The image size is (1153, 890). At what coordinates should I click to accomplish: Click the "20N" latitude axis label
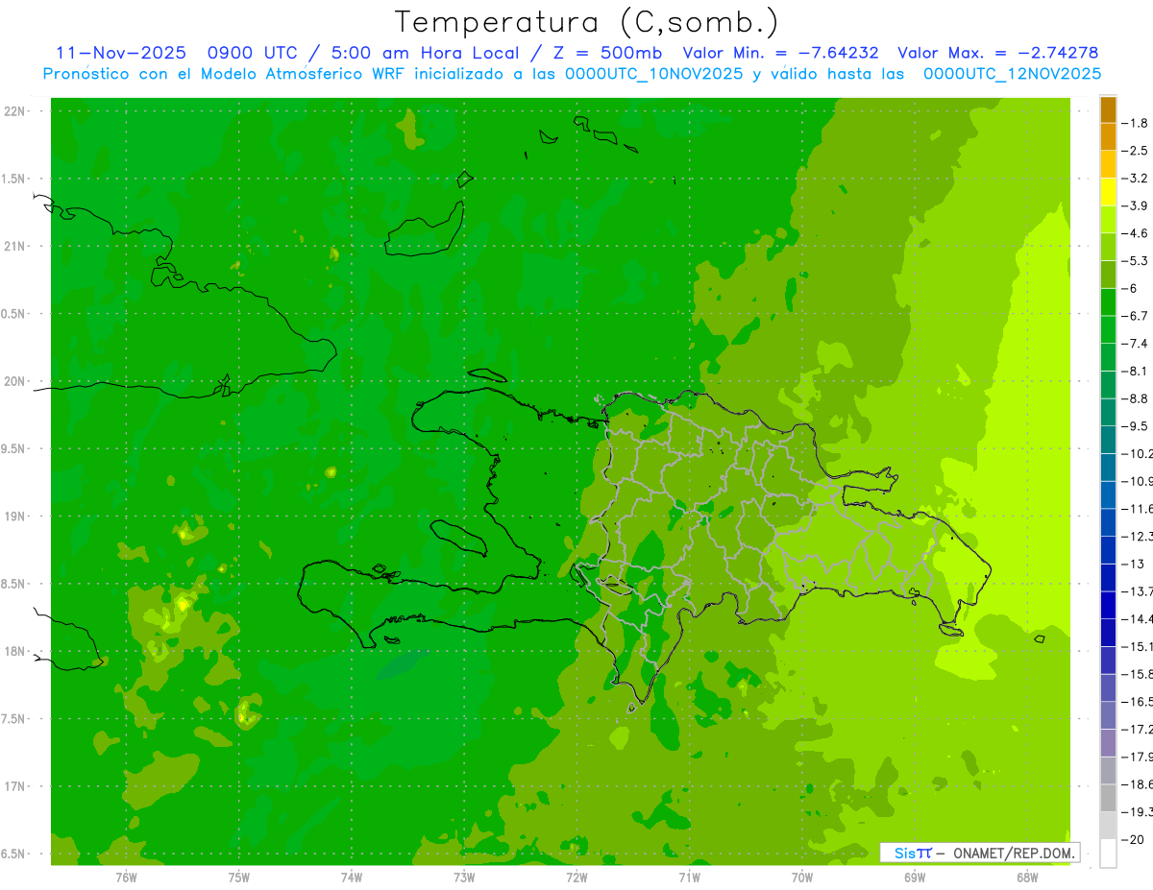(x=13, y=381)
